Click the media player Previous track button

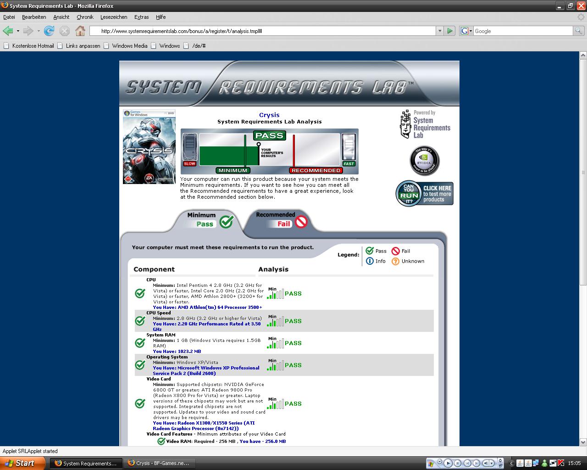pos(467,463)
